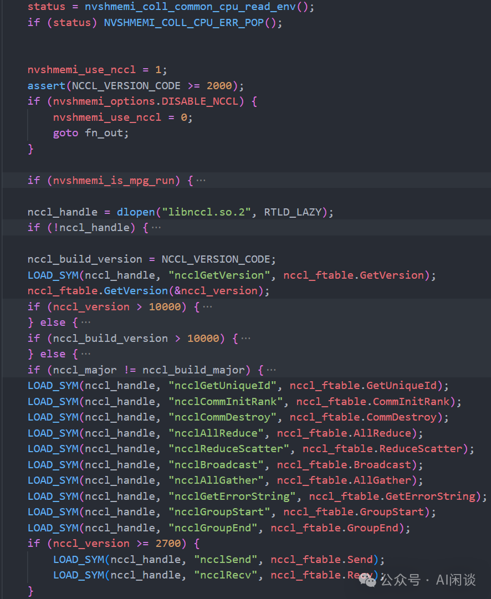Click the "ncclGroupStart" string
Image resolution: width=491 pixels, height=599 pixels.
(x=219, y=512)
